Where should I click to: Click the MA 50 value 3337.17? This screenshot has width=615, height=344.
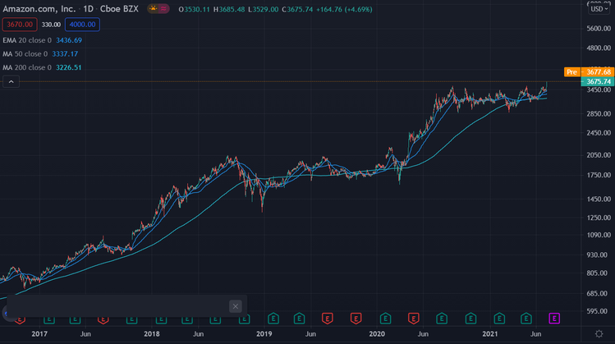[x=65, y=53]
